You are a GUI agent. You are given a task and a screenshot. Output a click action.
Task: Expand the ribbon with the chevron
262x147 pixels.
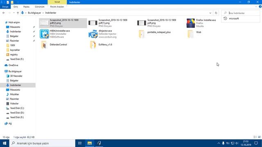pos(256,7)
